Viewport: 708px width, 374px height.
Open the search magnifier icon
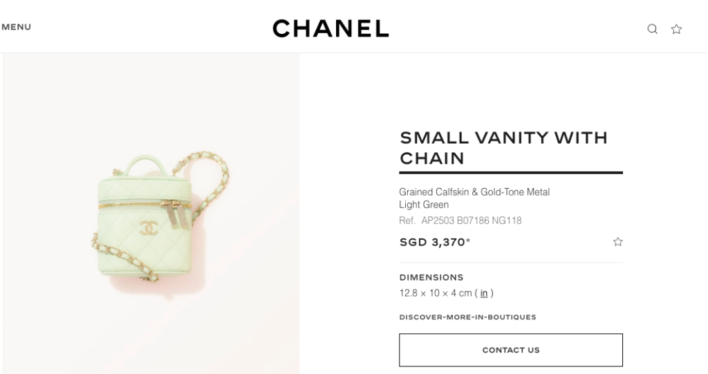652,29
